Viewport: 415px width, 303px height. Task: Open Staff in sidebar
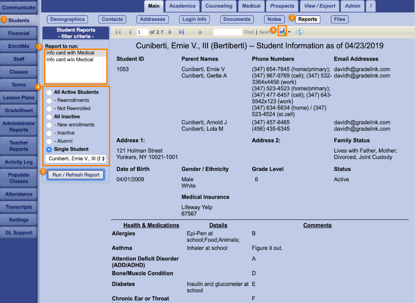(19, 59)
